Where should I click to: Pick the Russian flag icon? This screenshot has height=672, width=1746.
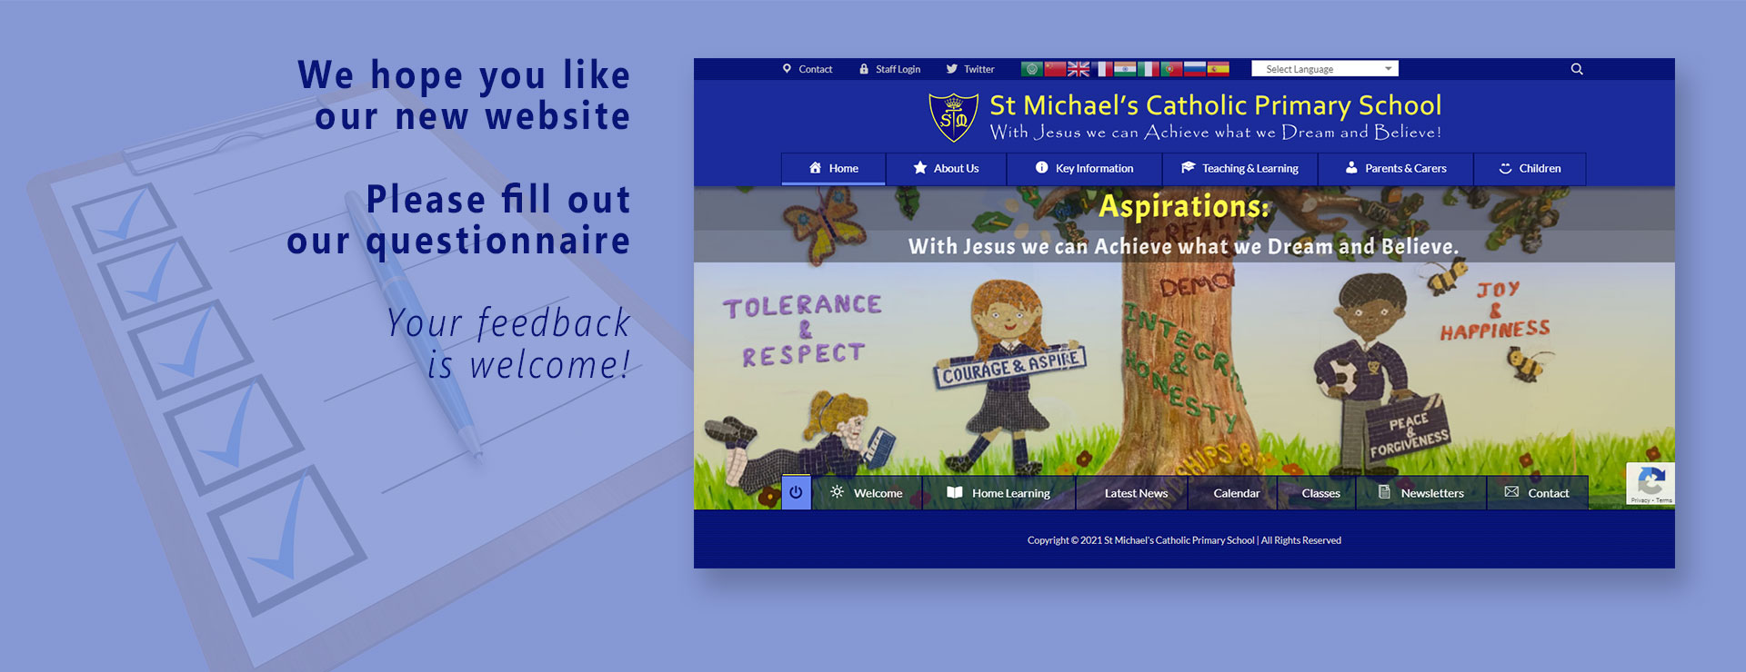click(x=1195, y=69)
